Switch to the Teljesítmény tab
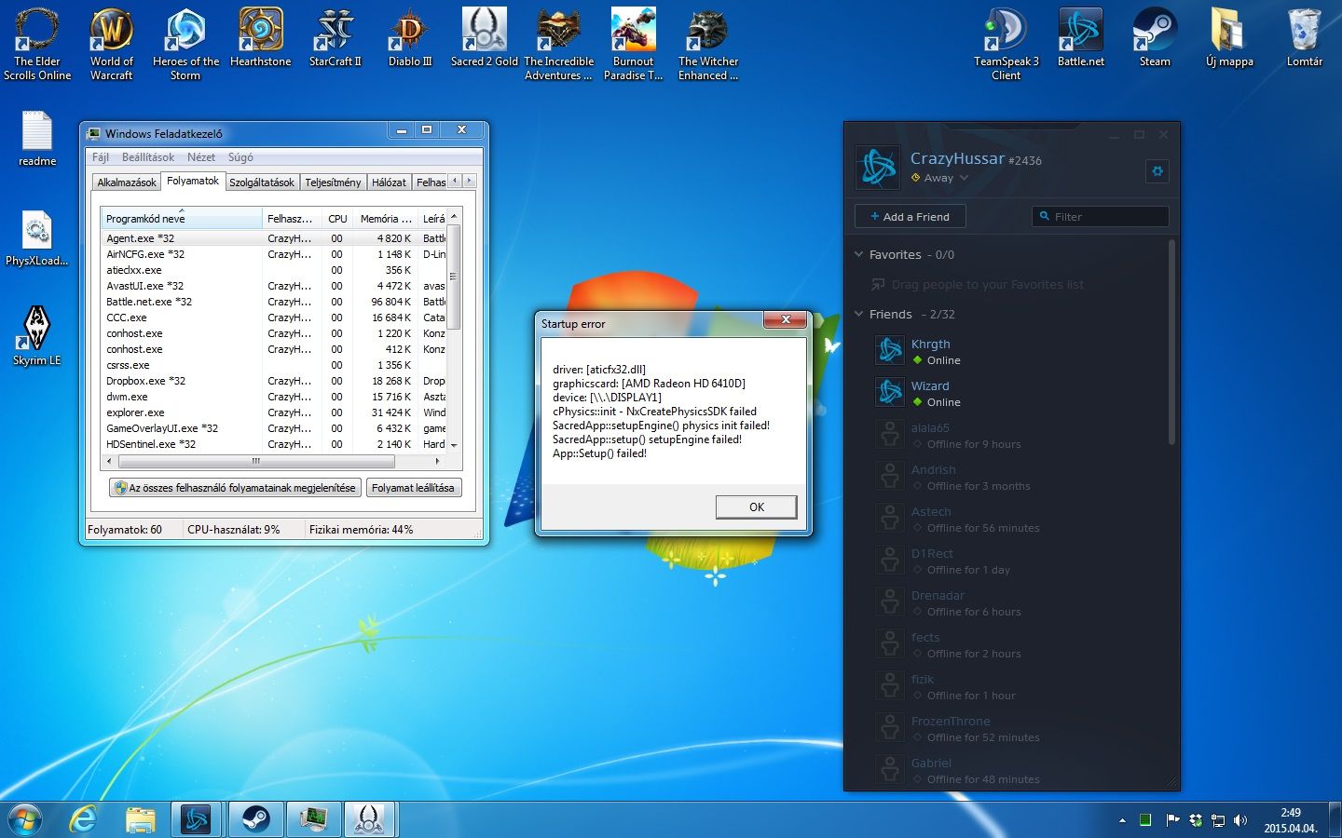Screen dimensions: 1342x838 [x=333, y=182]
